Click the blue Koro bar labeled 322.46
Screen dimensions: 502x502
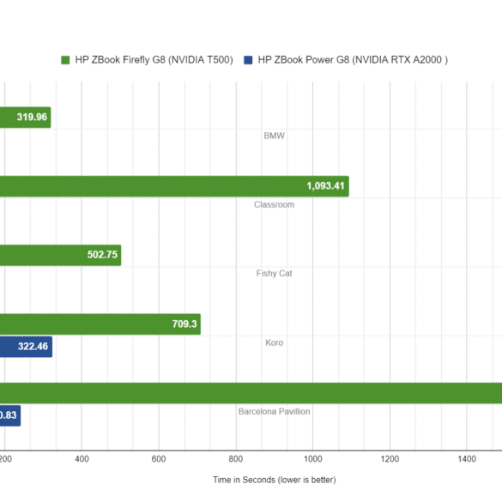[x=26, y=347]
